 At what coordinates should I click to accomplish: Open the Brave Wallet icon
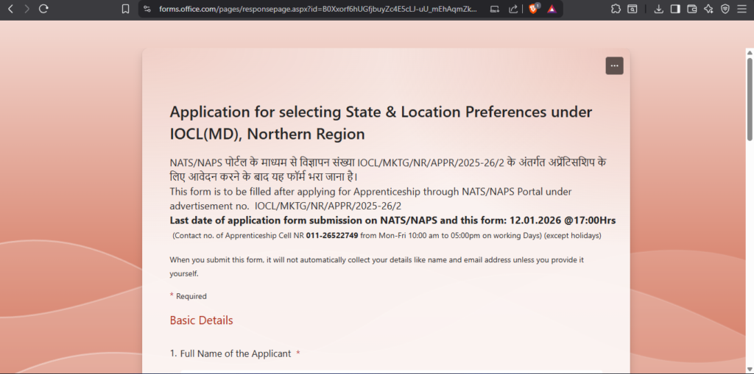point(691,9)
